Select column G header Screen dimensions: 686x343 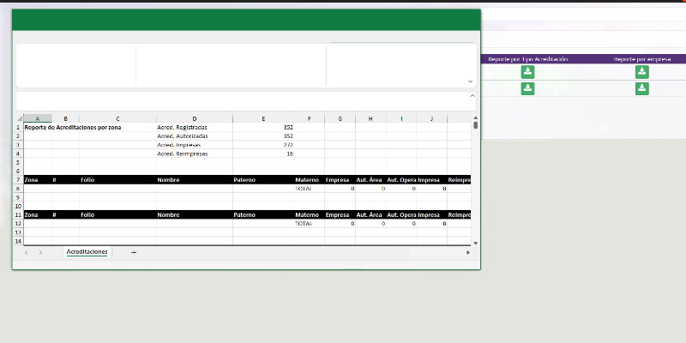click(340, 118)
